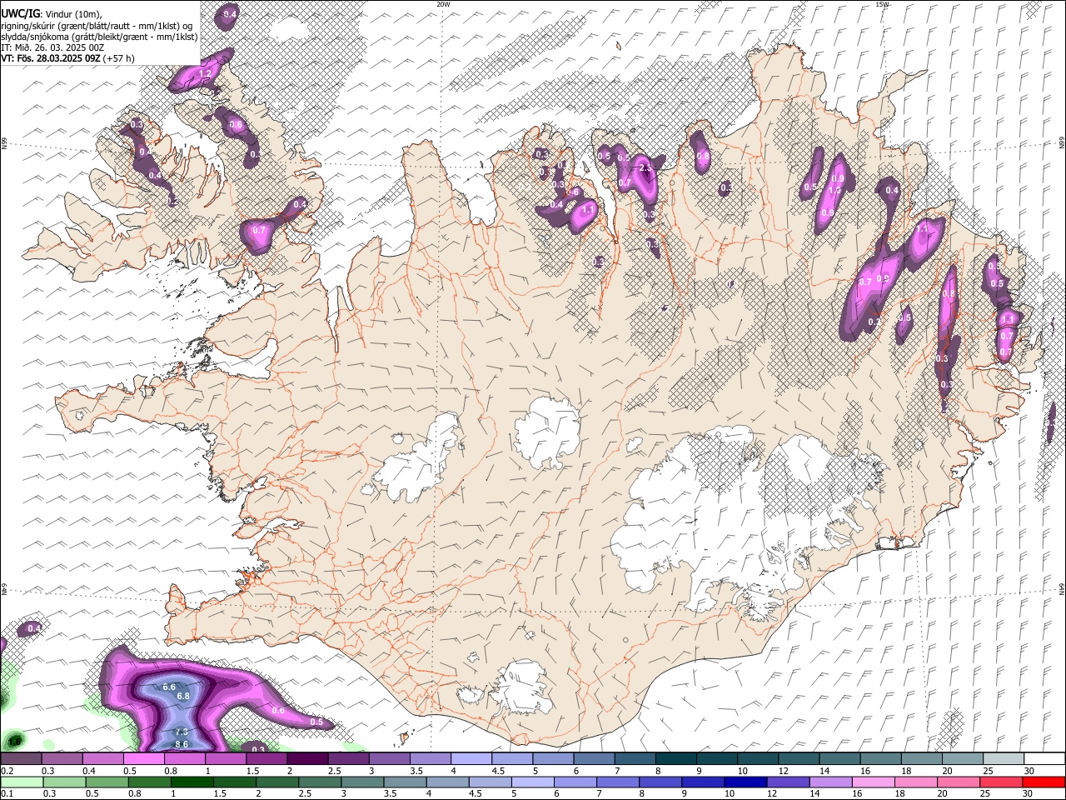Click the '12' label on the lower scale
Screen dimensions: 1066x800
(x=772, y=794)
